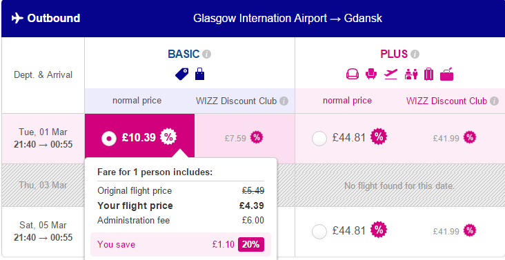Click the £41.99 discount price for Tue 01 Mar
Image resolution: width=505 pixels, height=260 pixels.
tap(446, 139)
